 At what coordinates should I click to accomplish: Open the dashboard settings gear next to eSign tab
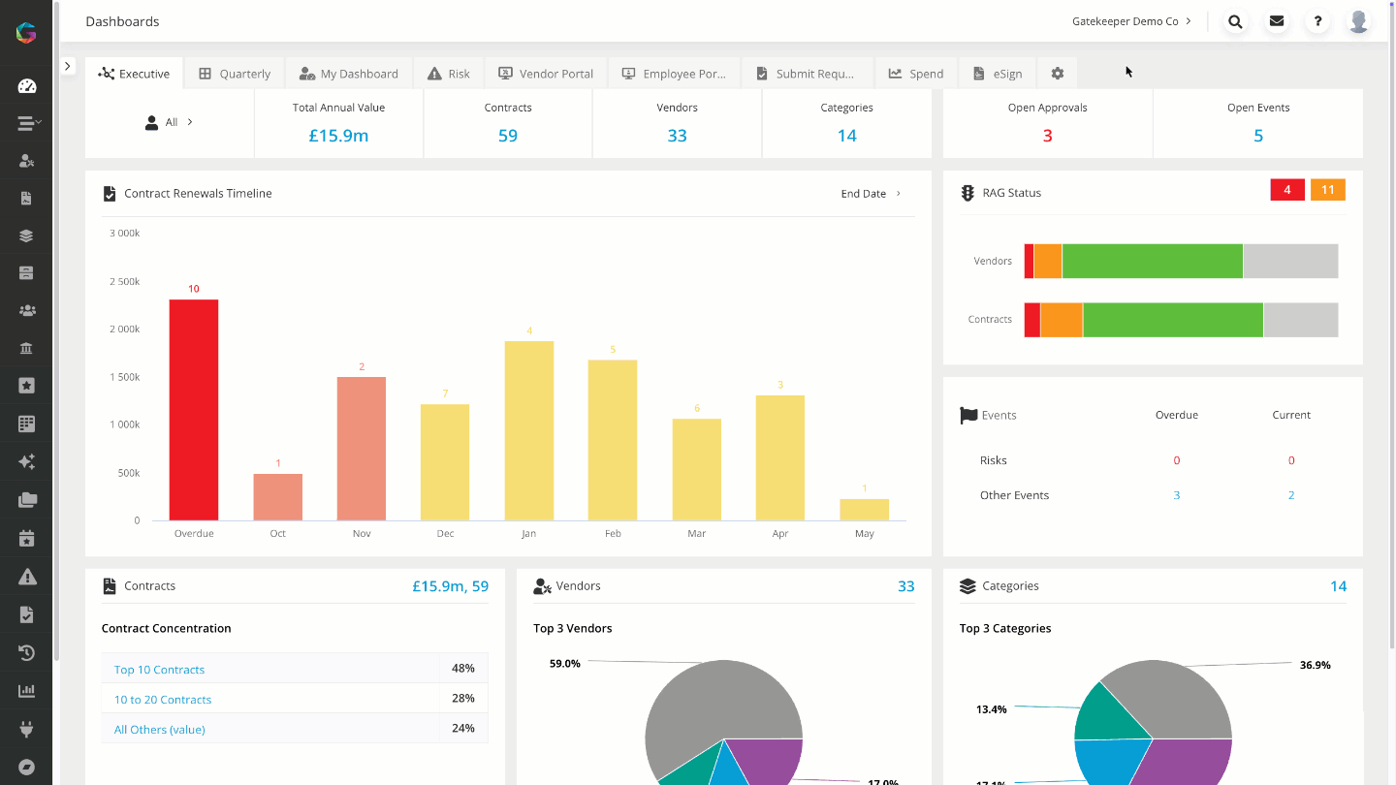point(1057,73)
